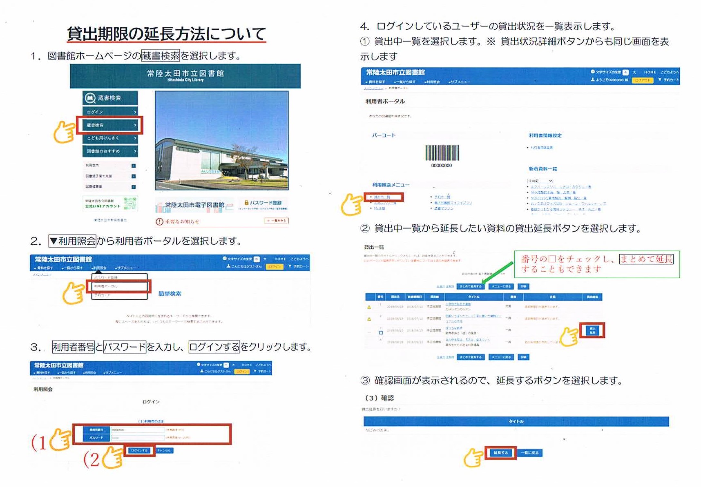The image size is (701, 487).
Task: Click the 重要なお知らせ exclamation icon
Action: pyautogui.click(x=159, y=221)
